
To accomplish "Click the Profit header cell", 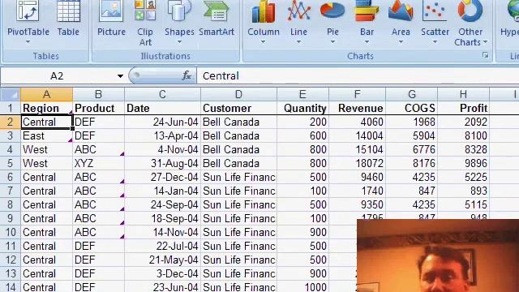I will click(463, 108).
